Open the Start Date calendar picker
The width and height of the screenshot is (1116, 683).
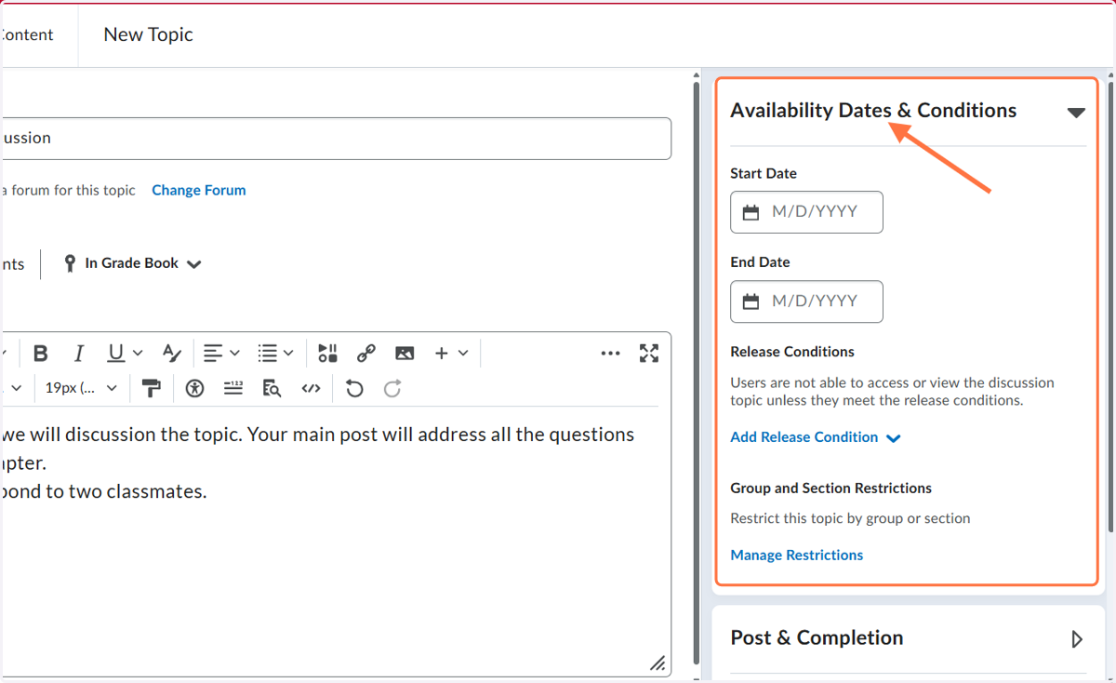pos(751,212)
